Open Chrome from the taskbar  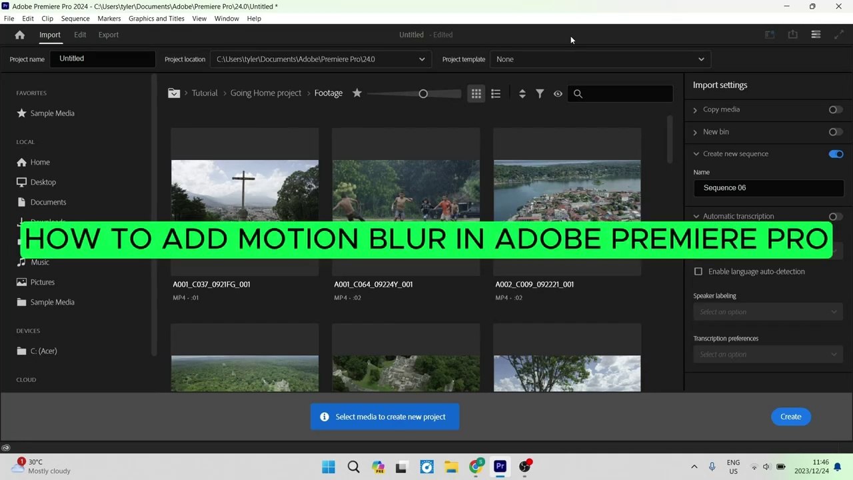click(x=476, y=467)
